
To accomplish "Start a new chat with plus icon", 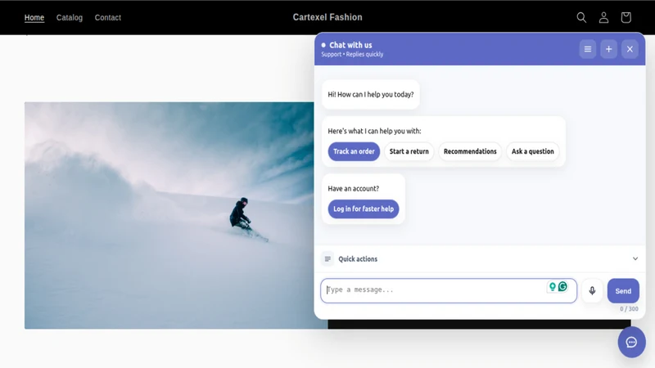I will coord(608,49).
